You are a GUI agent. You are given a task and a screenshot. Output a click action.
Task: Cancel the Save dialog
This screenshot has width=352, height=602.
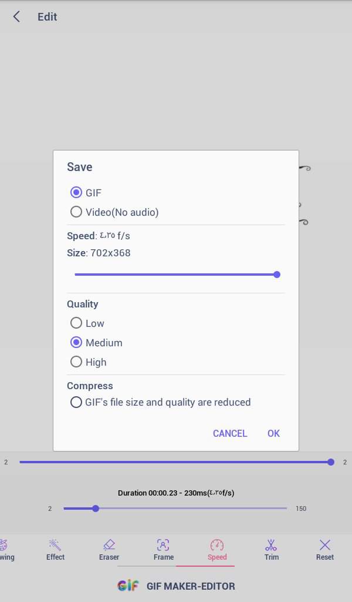click(x=230, y=433)
